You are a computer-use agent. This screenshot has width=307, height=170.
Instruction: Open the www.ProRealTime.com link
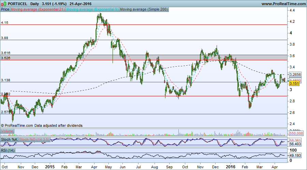[x=283, y=4]
